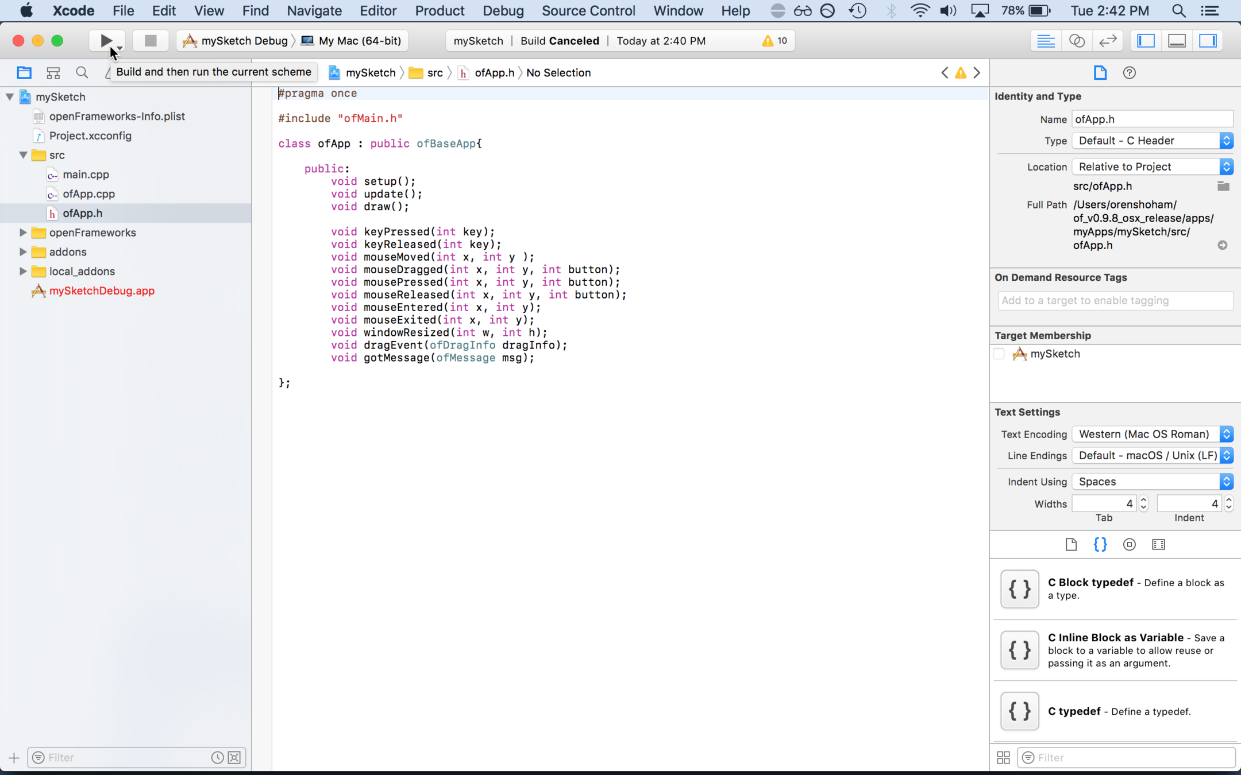Open the Product menu
The image size is (1241, 775).
440,10
